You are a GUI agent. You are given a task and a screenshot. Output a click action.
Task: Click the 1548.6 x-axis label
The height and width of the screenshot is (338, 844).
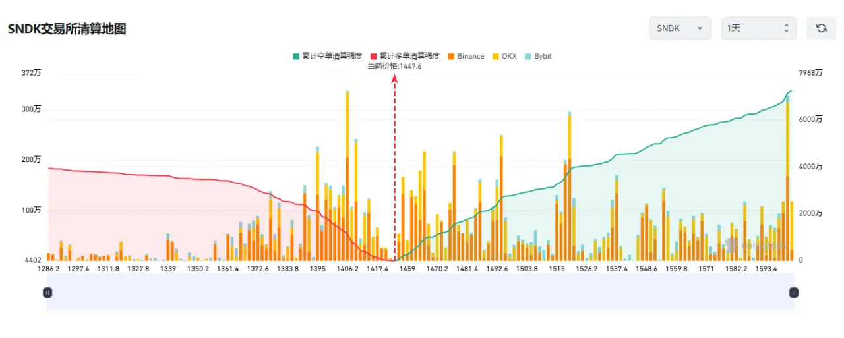point(647,269)
